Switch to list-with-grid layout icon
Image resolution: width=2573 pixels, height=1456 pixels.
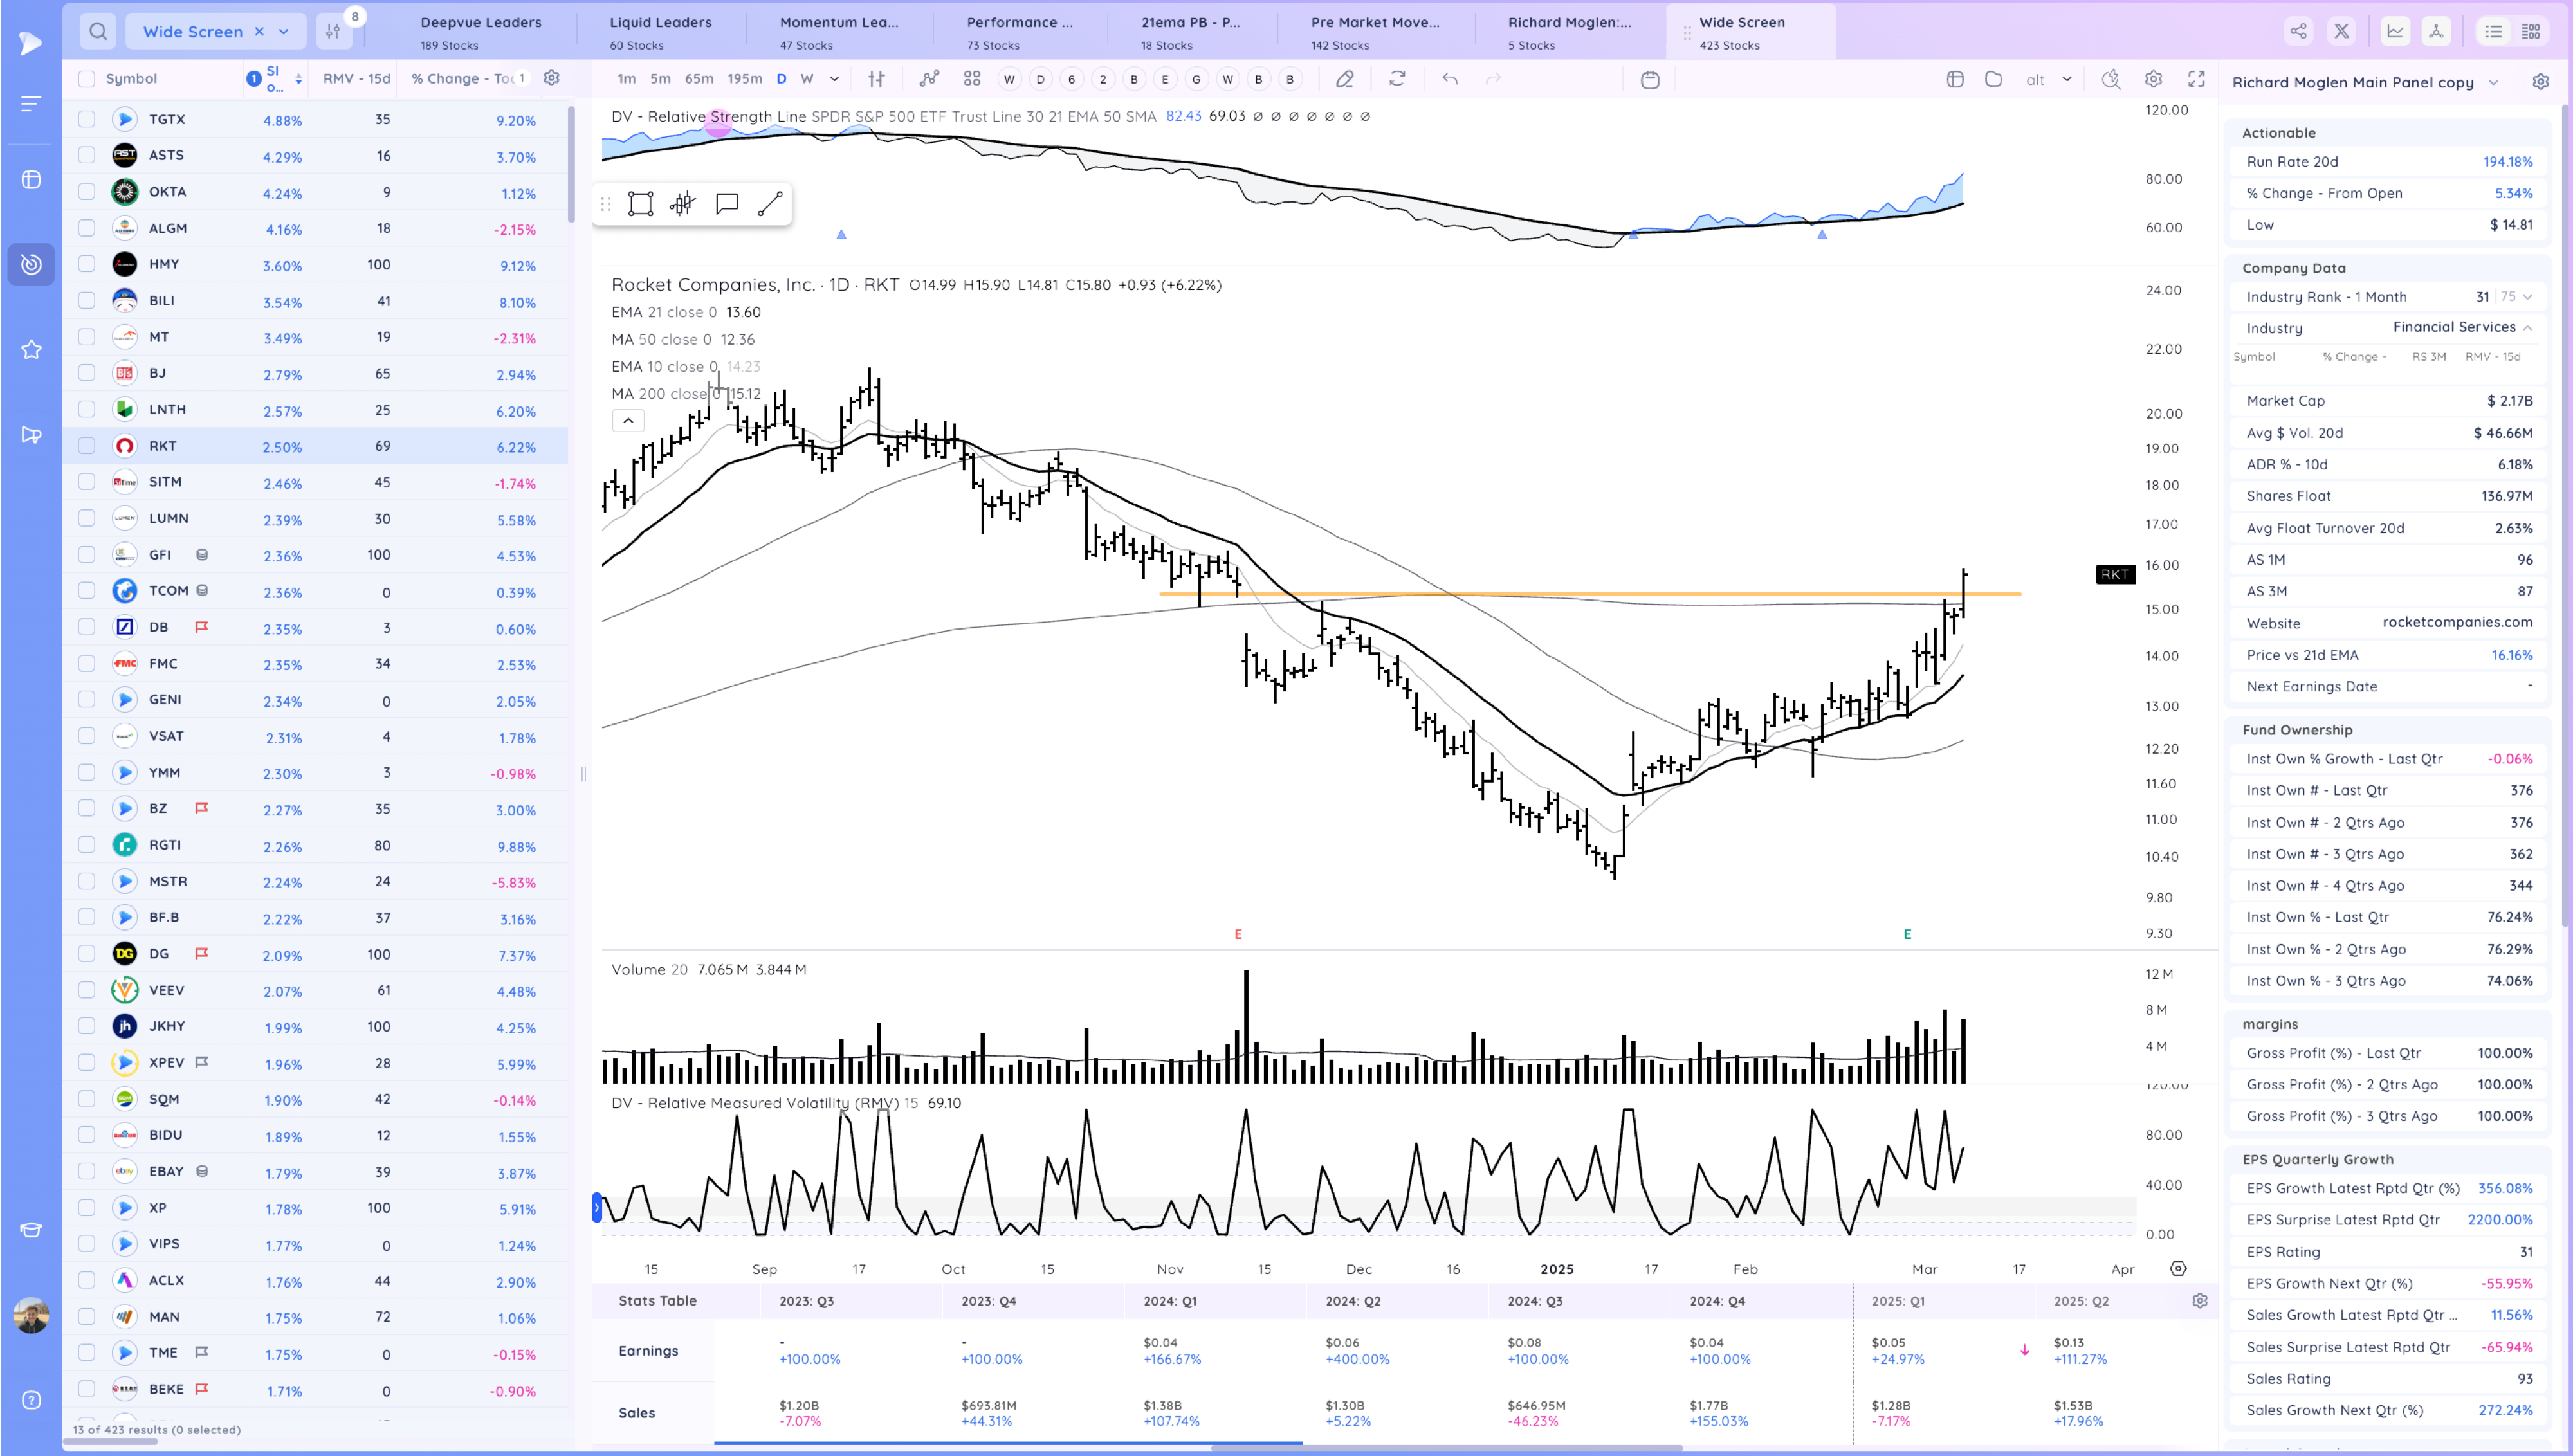(x=2532, y=31)
